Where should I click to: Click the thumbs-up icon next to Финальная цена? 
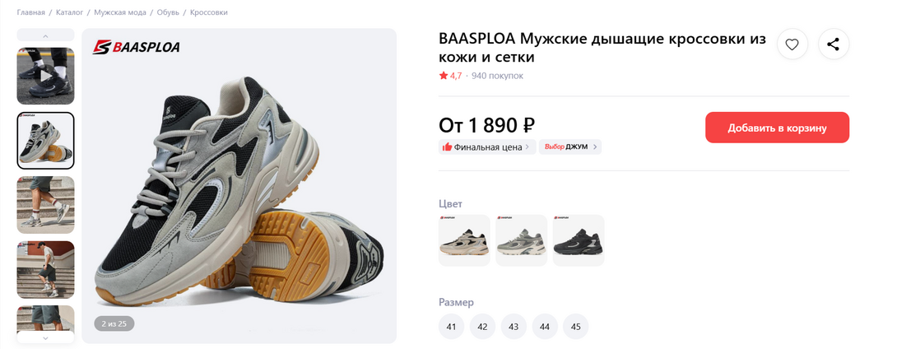click(448, 147)
